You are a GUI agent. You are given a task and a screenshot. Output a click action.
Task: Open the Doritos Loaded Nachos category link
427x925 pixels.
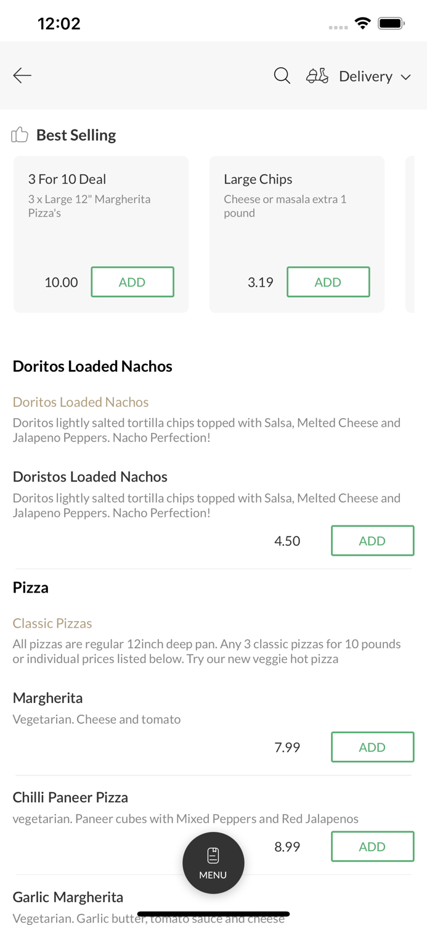pos(81,402)
